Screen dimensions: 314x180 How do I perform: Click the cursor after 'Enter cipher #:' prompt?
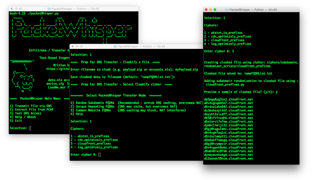pos(100,155)
